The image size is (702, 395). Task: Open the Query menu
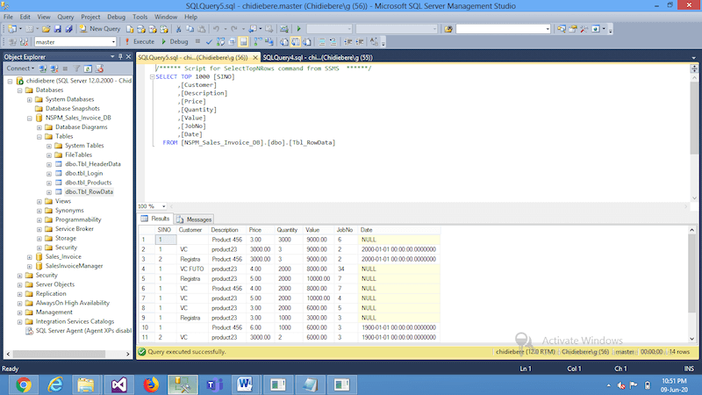(x=65, y=17)
